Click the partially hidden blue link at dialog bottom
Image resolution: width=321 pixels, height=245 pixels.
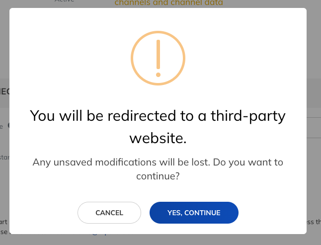point(100,234)
